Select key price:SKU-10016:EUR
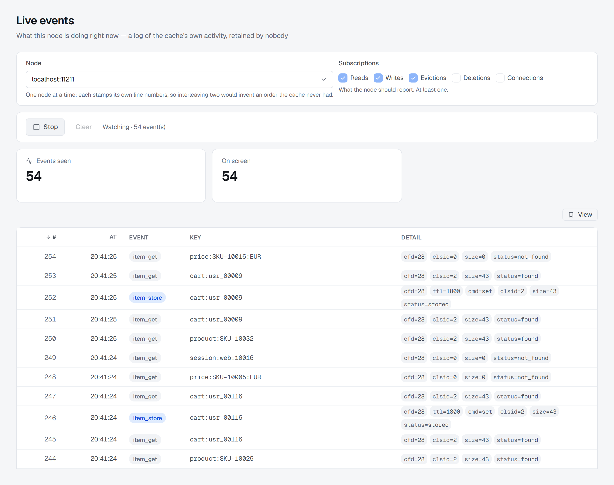614x485 pixels. (225, 257)
